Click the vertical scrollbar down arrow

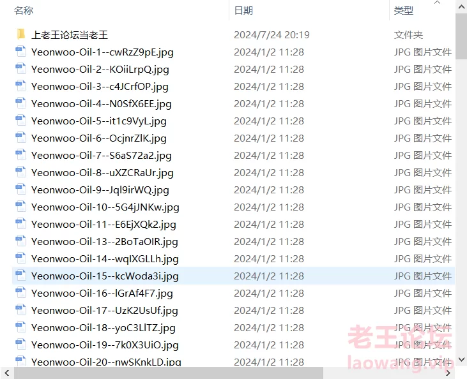coord(461,359)
